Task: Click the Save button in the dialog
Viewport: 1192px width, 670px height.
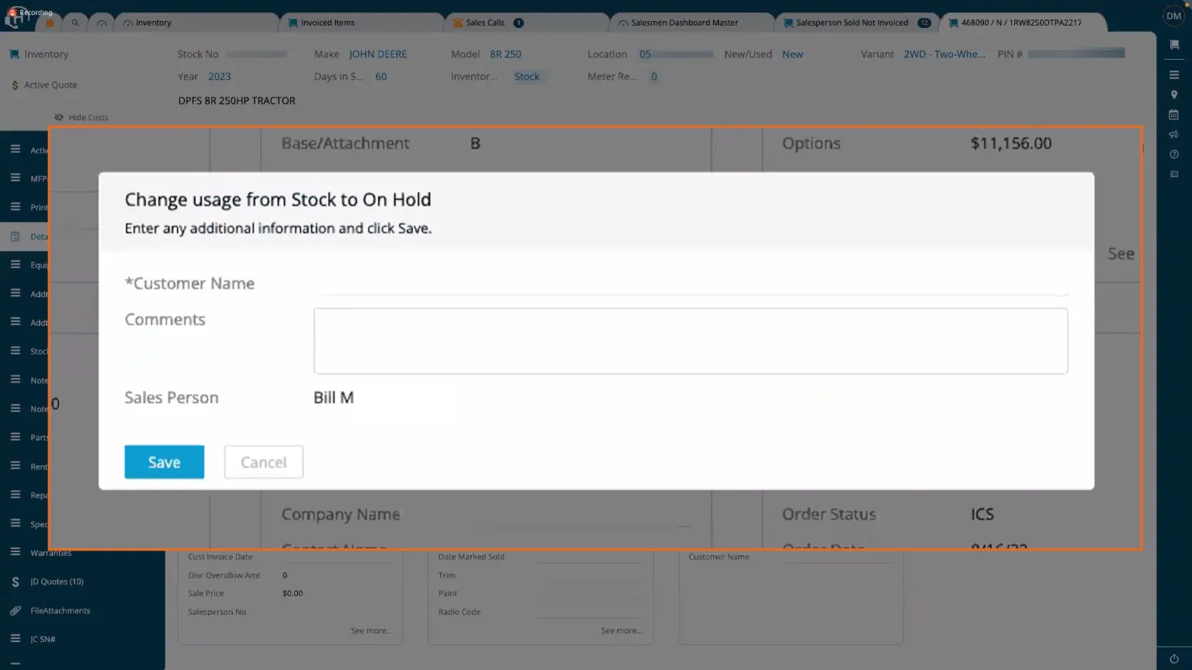Action: pyautogui.click(x=164, y=462)
